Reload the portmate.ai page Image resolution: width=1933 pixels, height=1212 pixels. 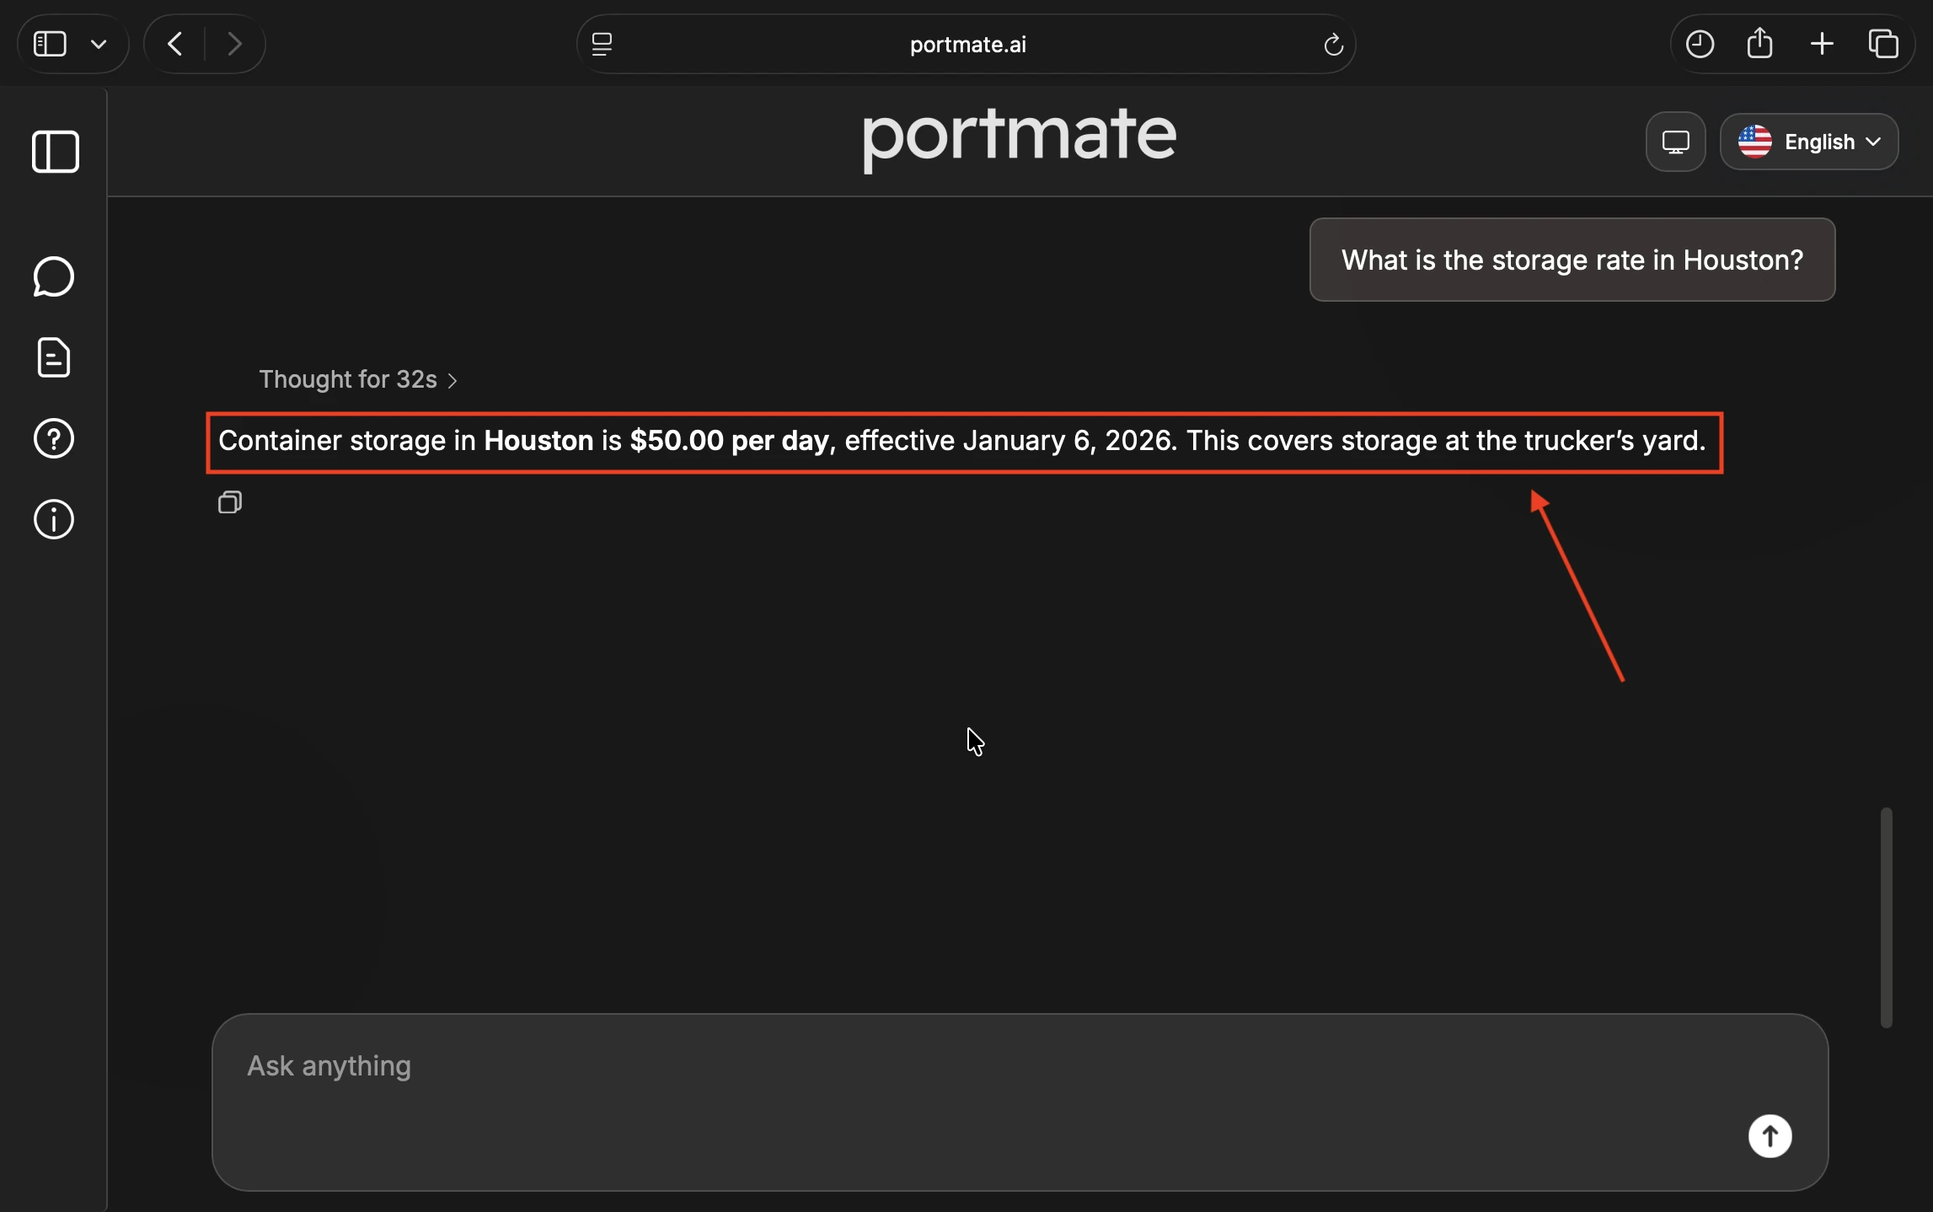pyautogui.click(x=1333, y=44)
